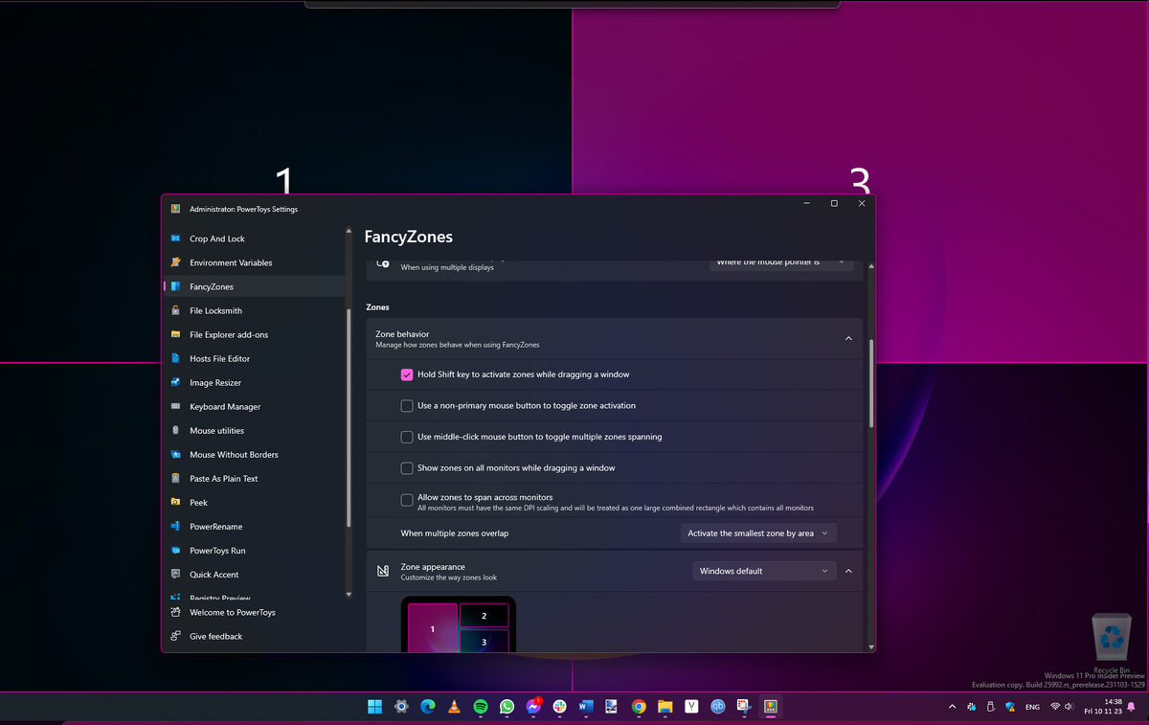Check Show zones on all monitors while dragging
Screen dimensions: 1149x725
click(x=407, y=467)
